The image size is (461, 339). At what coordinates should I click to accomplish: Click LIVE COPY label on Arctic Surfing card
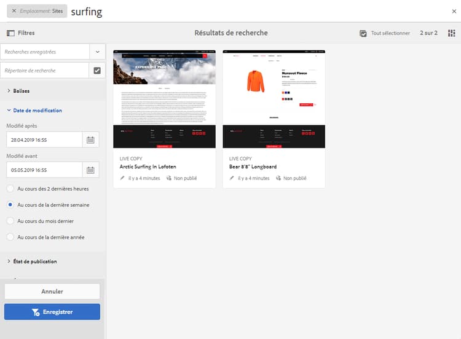(x=131, y=158)
